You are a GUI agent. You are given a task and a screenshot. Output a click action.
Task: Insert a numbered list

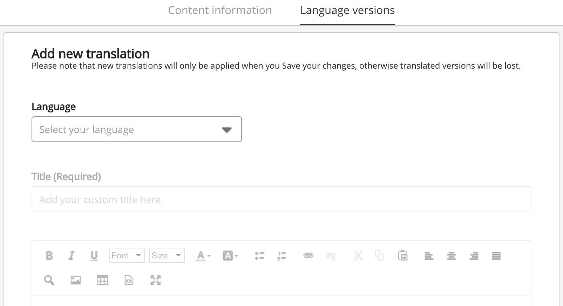tap(282, 256)
